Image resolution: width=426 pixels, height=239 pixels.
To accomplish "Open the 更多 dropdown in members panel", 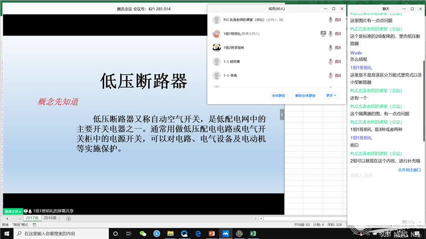I will click(x=332, y=95).
